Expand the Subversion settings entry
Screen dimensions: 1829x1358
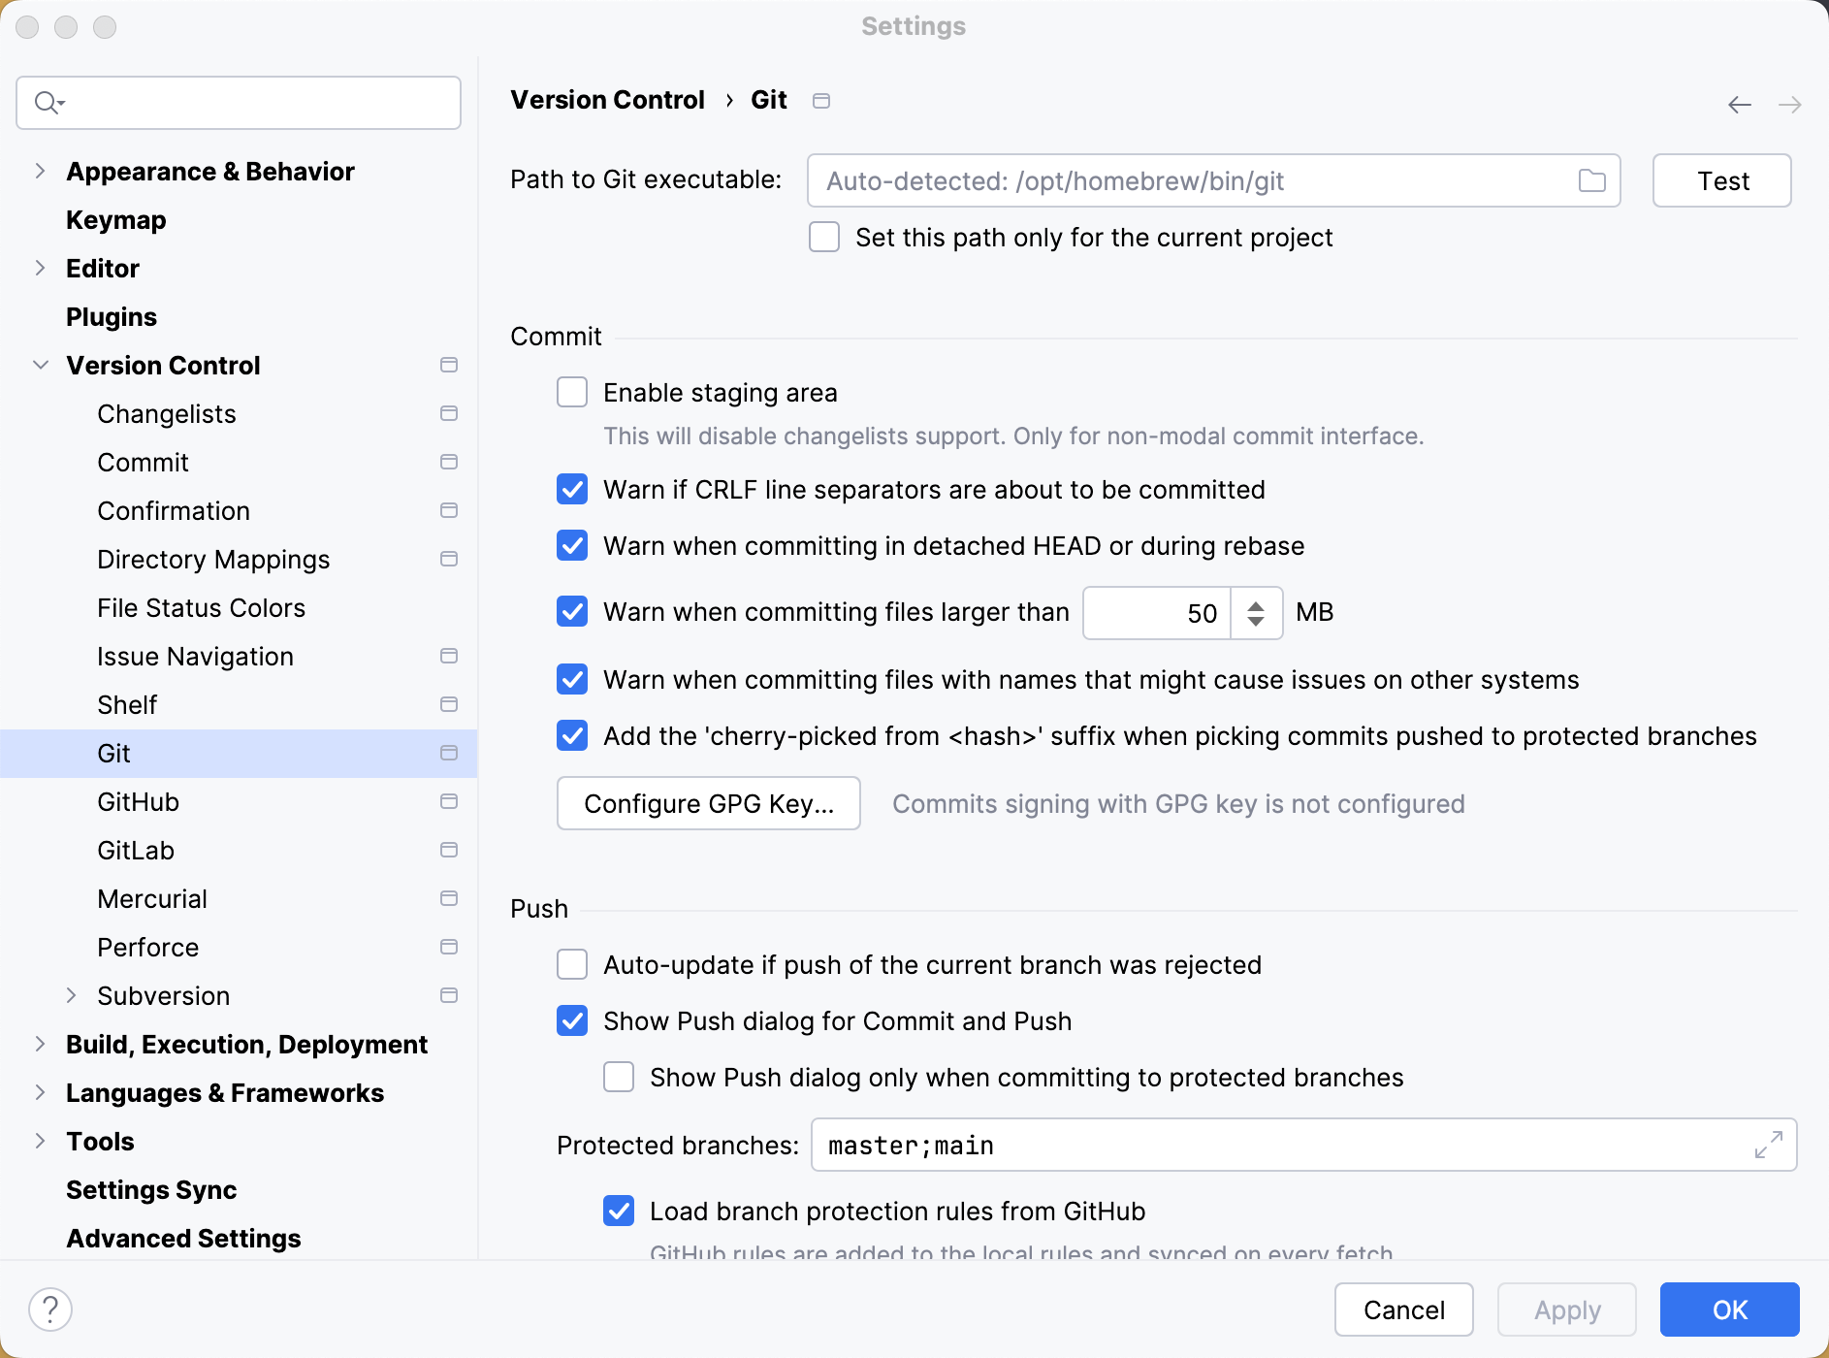pyautogui.click(x=72, y=995)
